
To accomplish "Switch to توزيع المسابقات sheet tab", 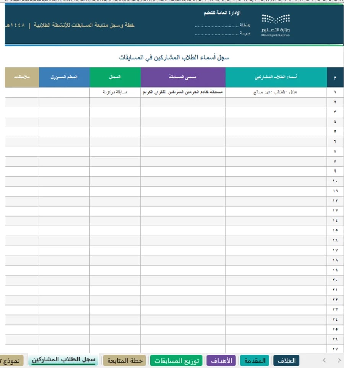I will click(176, 360).
